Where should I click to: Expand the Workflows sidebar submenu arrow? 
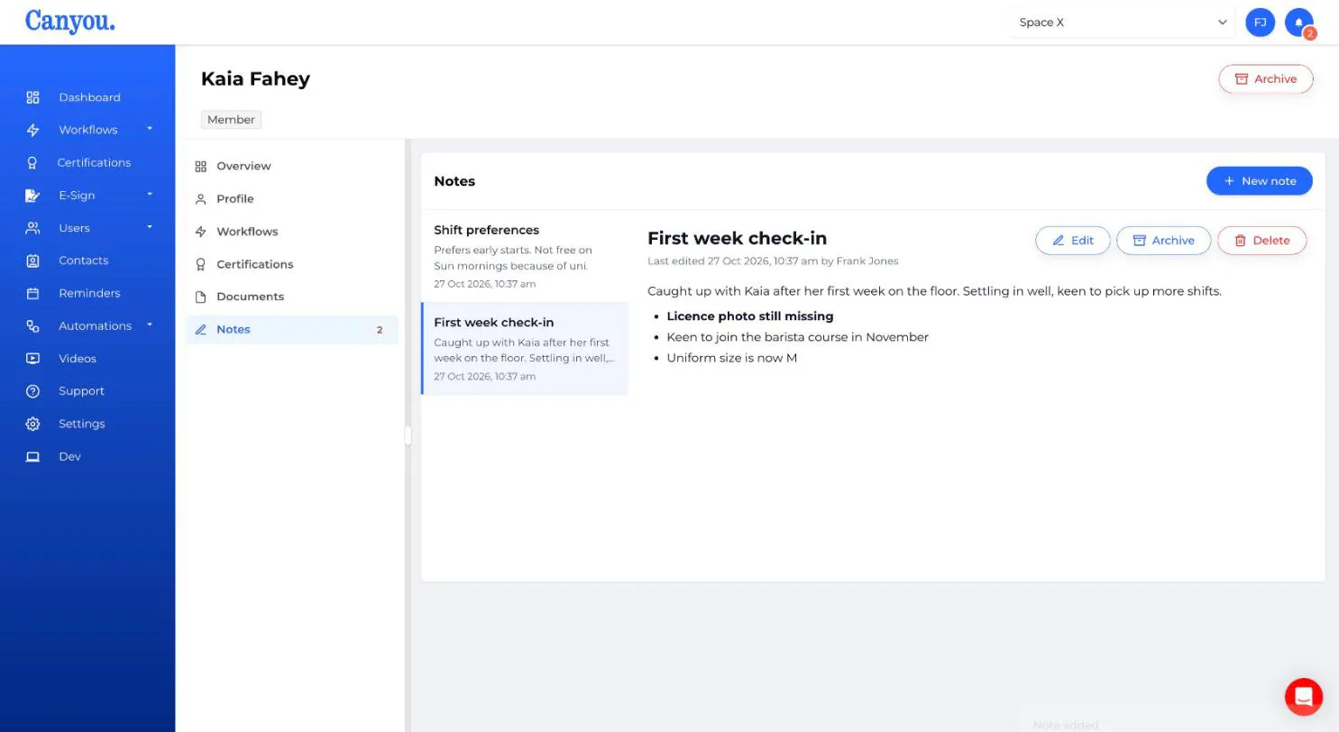pos(150,129)
